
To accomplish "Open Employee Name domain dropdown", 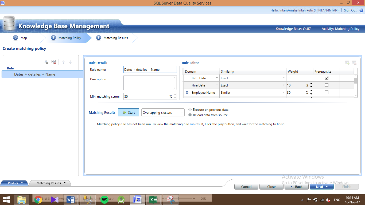I will [217, 93].
